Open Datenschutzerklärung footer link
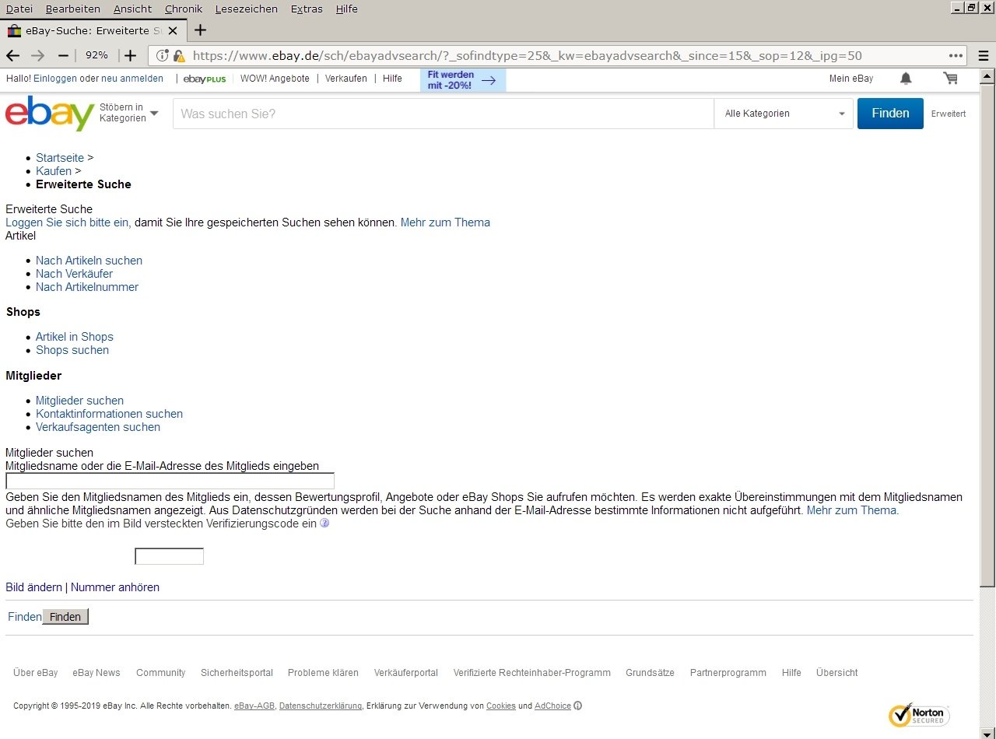The image size is (996, 739). coord(321,706)
